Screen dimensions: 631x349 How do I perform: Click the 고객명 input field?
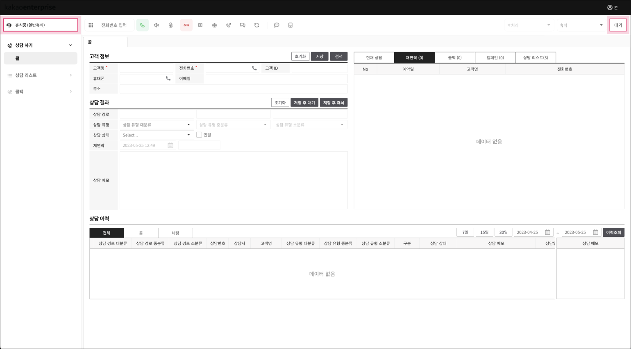coord(146,68)
